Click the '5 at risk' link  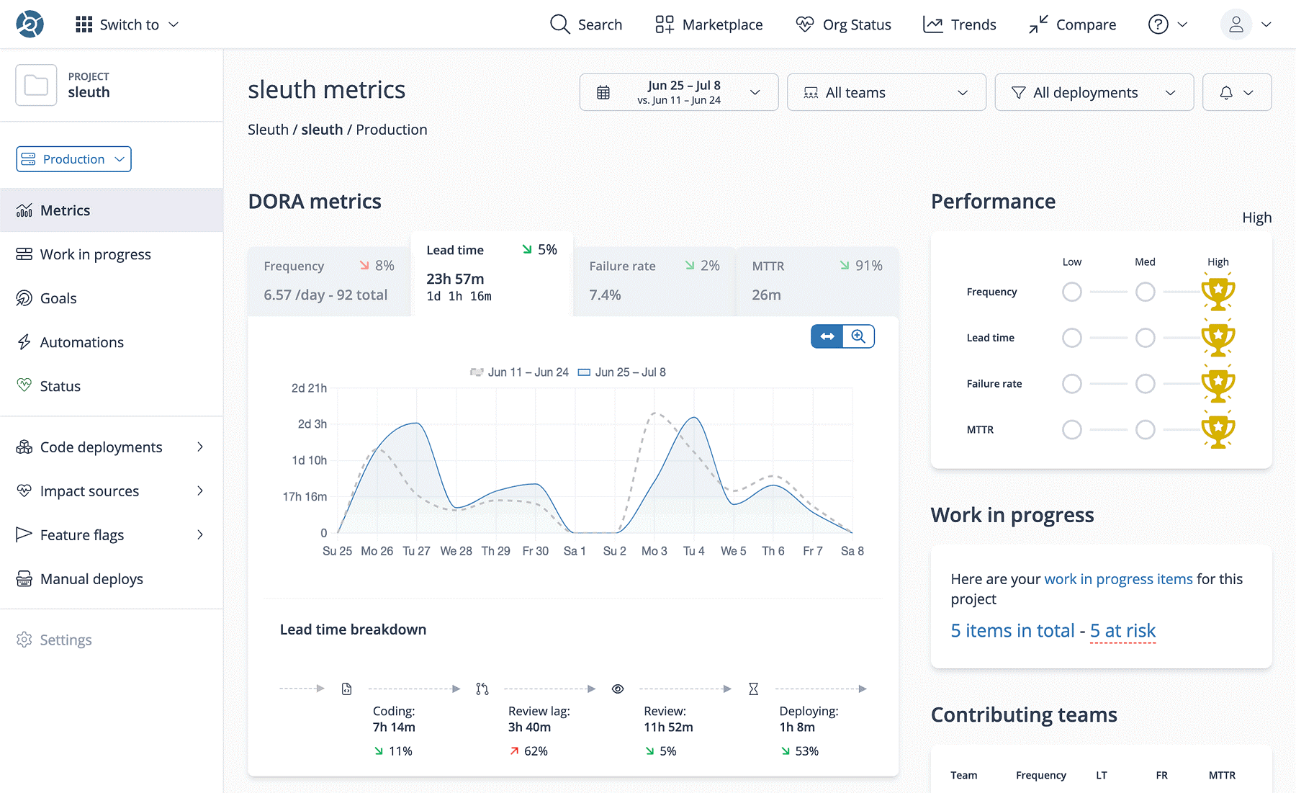point(1122,631)
